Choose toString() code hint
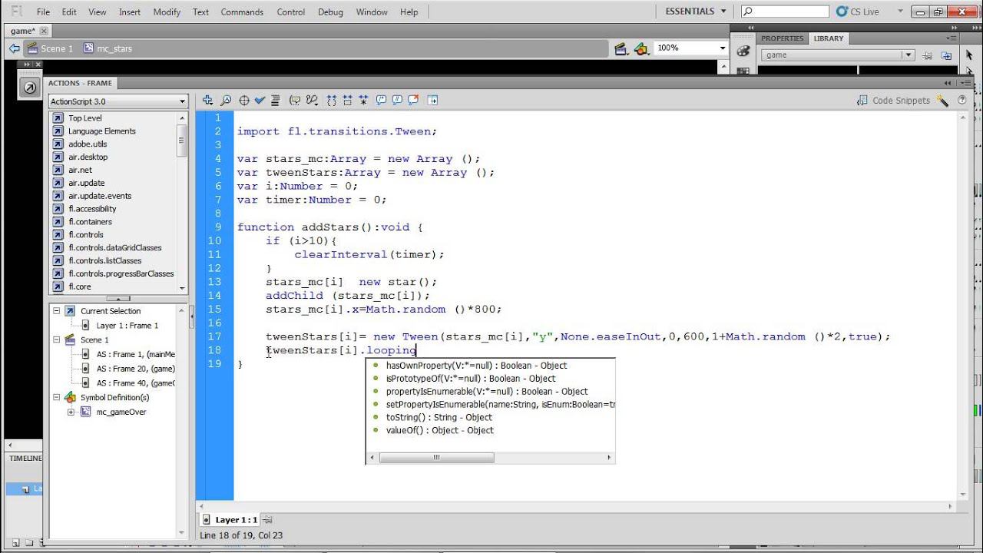983x553 pixels. (x=439, y=417)
